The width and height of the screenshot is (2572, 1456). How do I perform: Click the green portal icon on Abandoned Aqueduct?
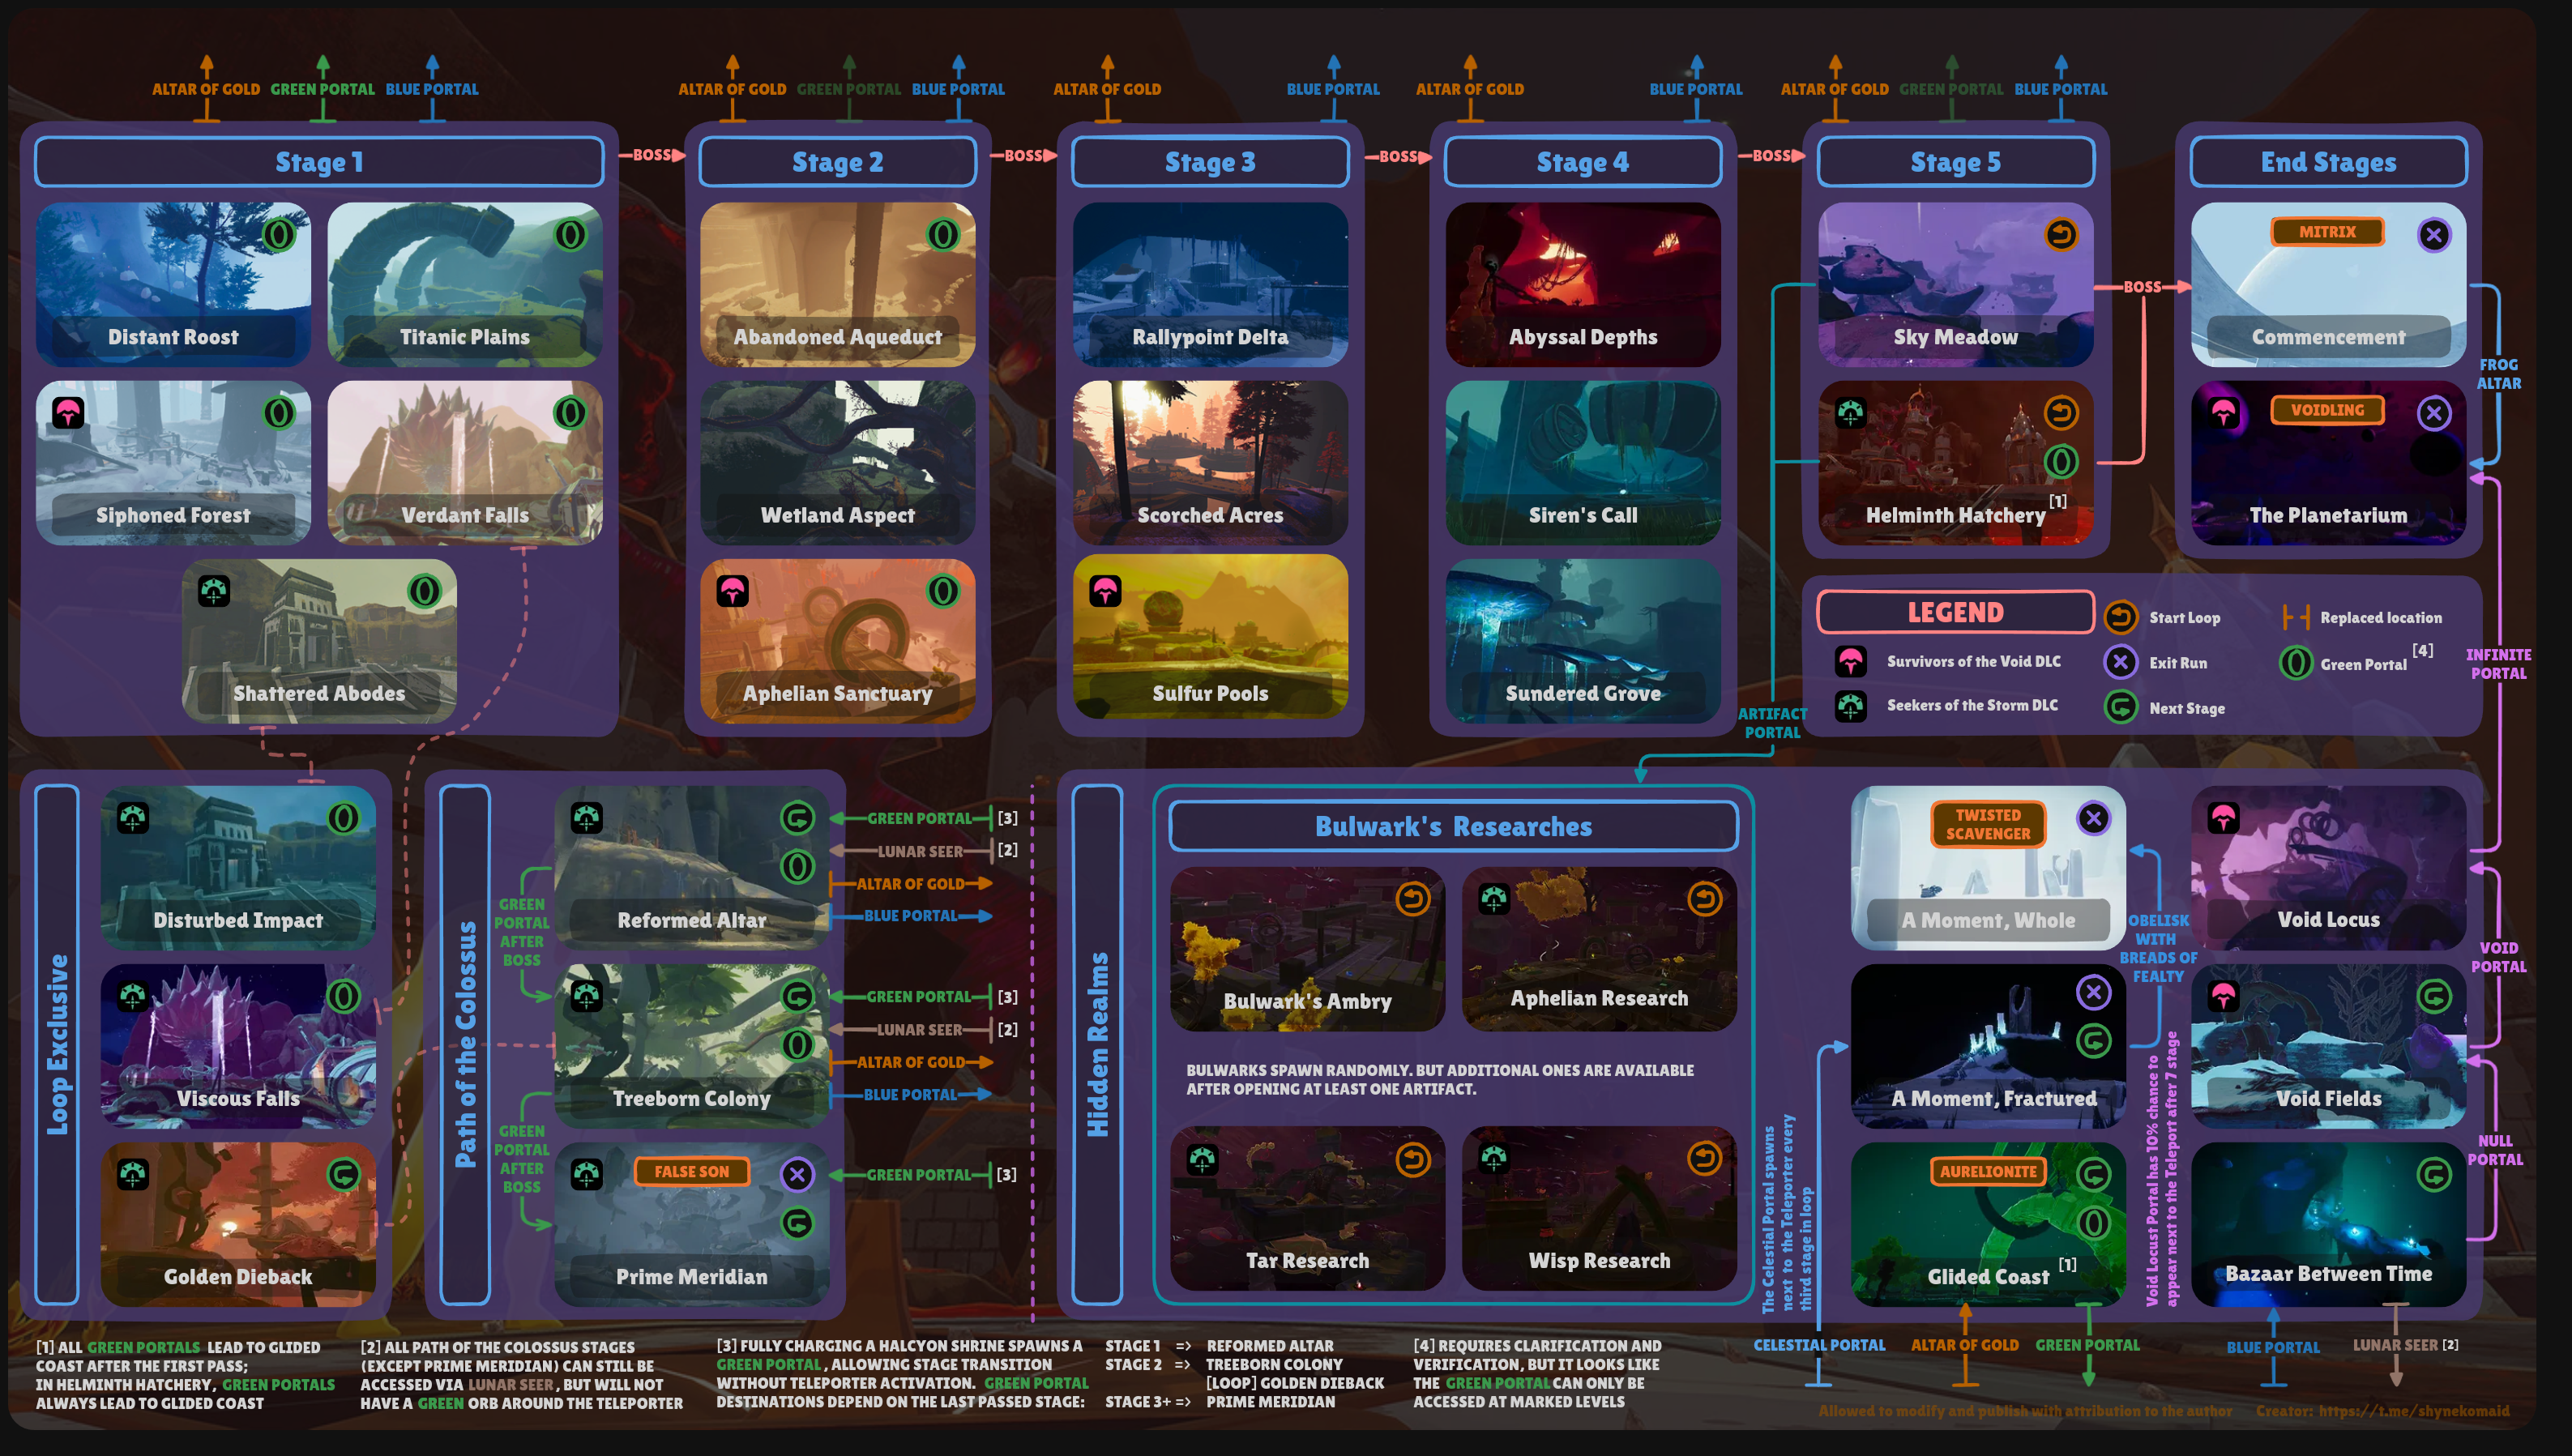(x=942, y=235)
